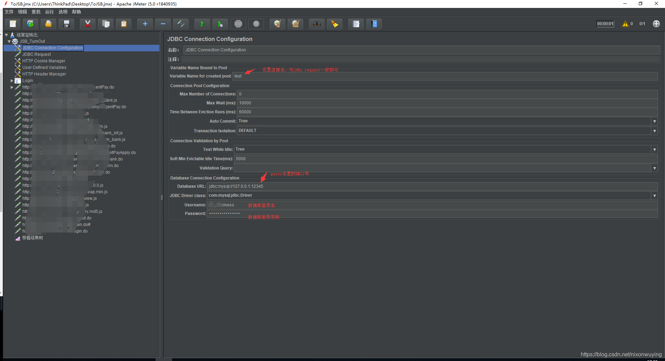665x361 pixels.
Task: Stop the test with Stop icon
Action: (x=238, y=24)
